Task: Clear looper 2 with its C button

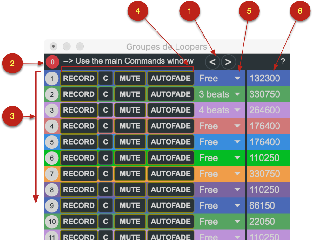Action: pos(106,94)
